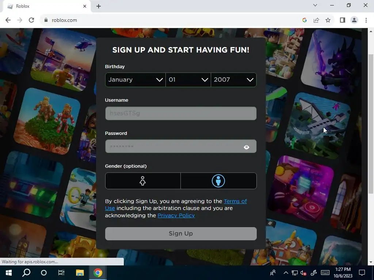Toggle password visibility eye icon
Viewport: 374px width, 280px height.
point(247,147)
